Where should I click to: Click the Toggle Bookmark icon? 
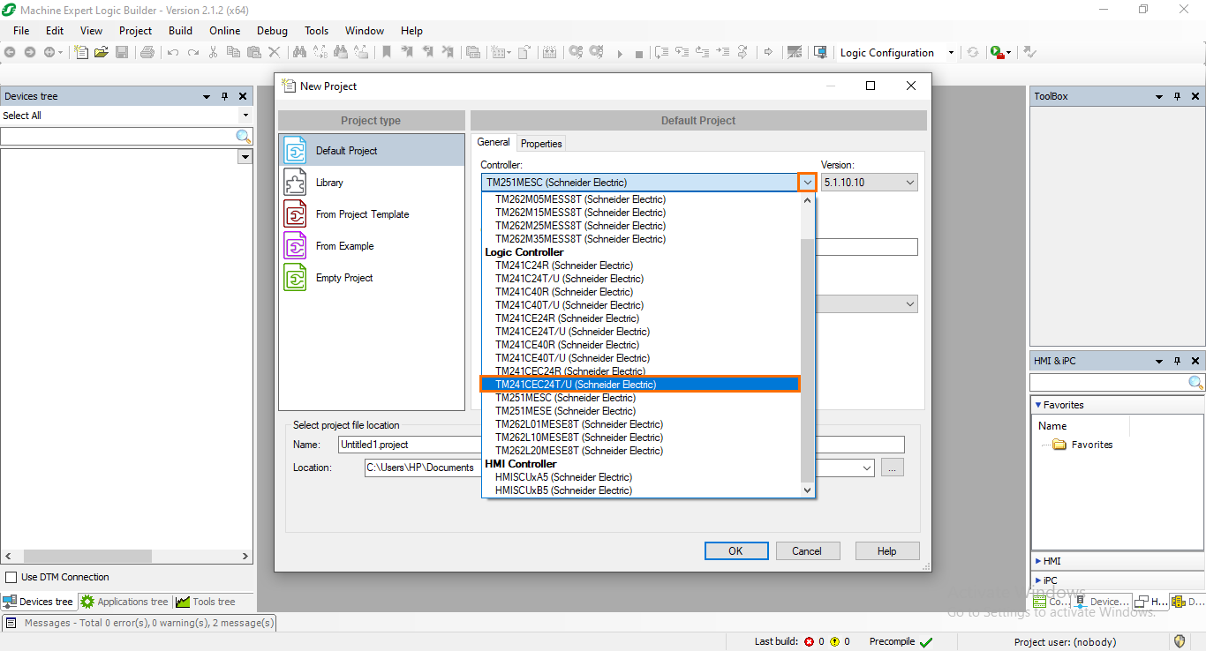[x=386, y=52]
